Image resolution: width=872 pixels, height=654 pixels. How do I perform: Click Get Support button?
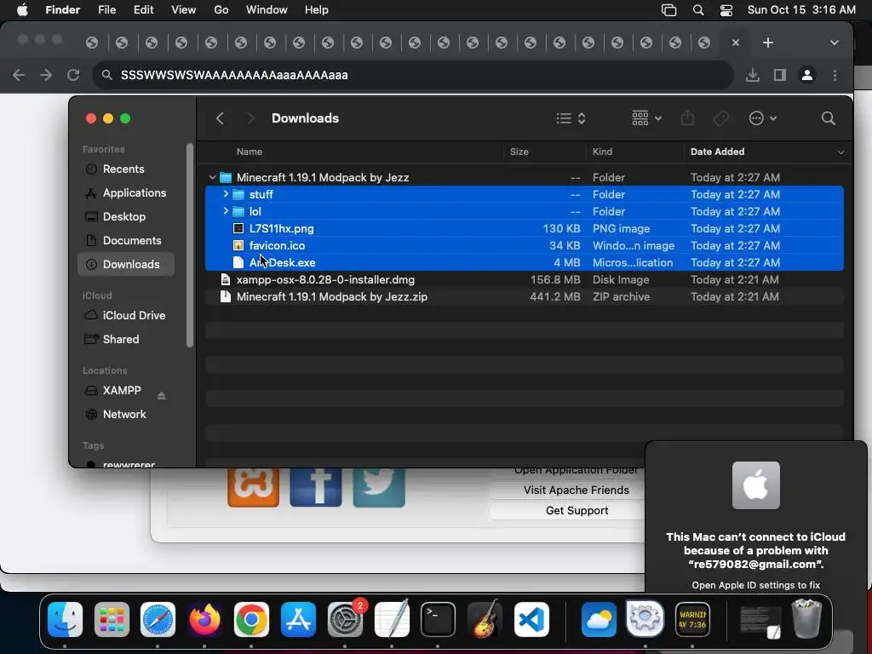pyautogui.click(x=577, y=511)
